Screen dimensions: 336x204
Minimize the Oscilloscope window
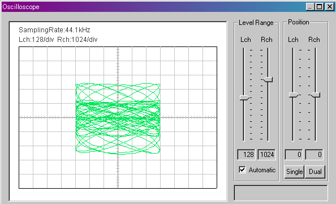tap(310, 7)
